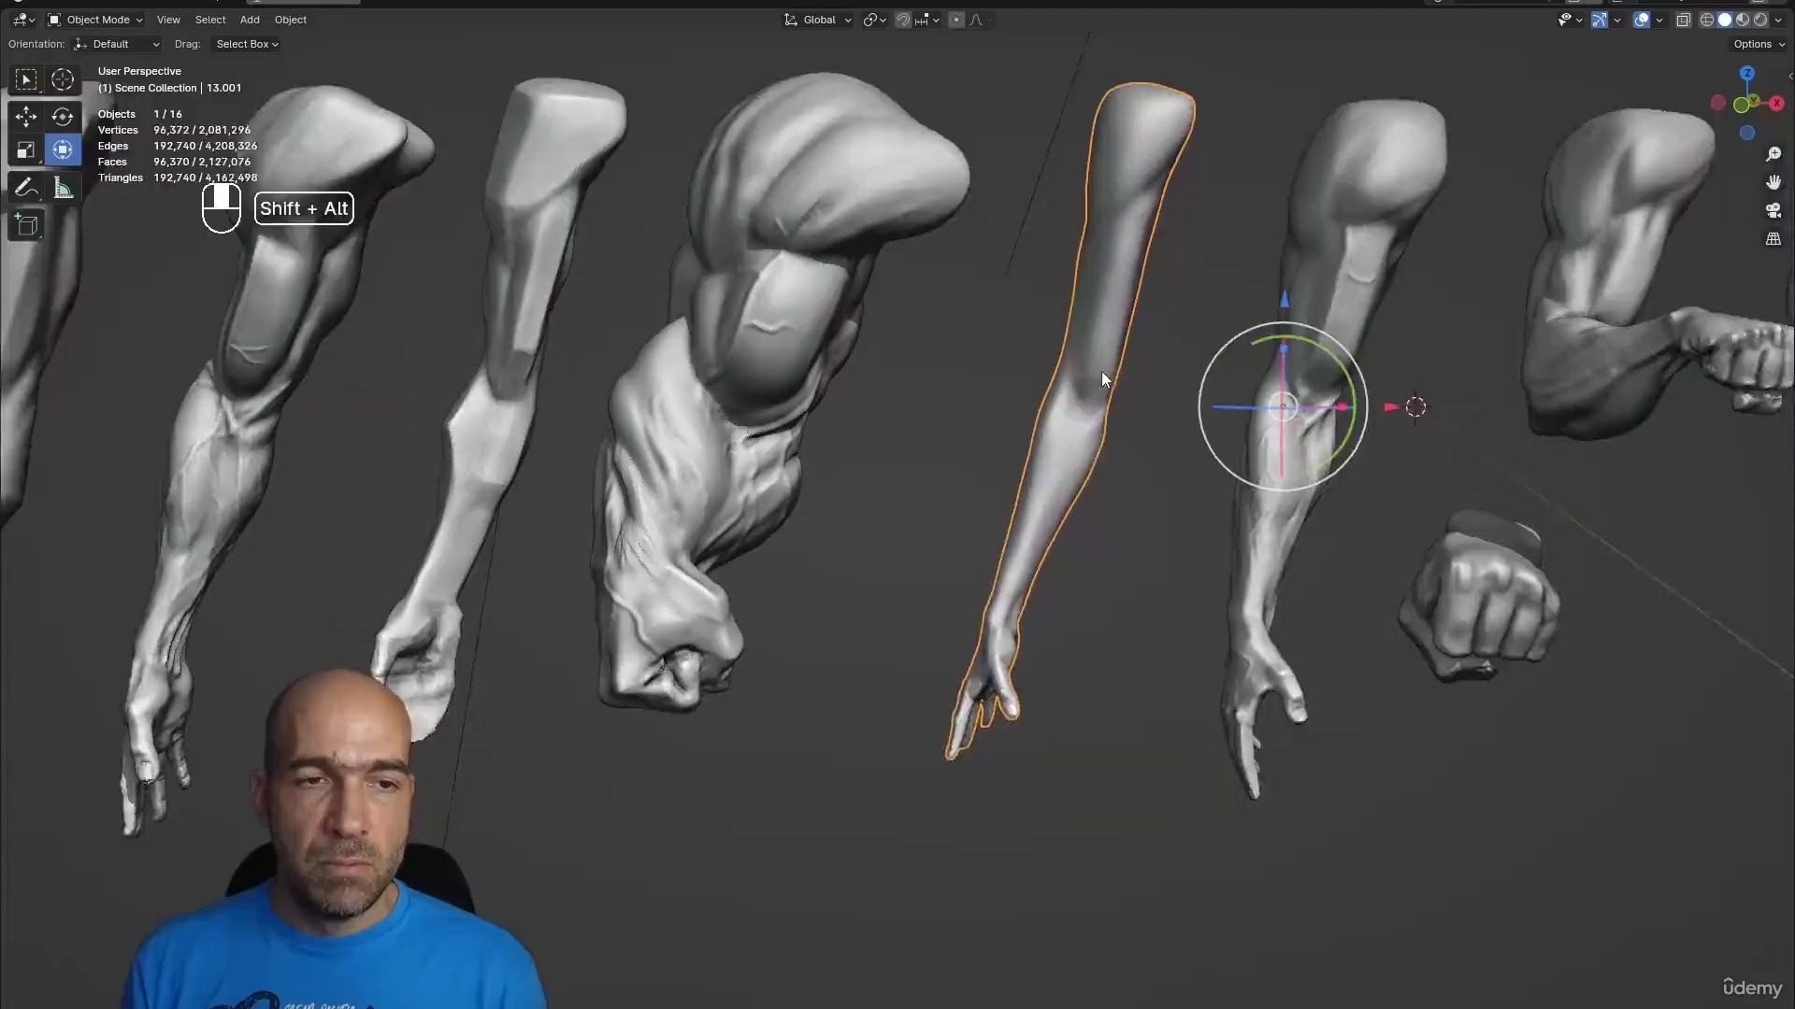Click the Options button
Screen dimensions: 1795x1009
[x=1759, y=44]
